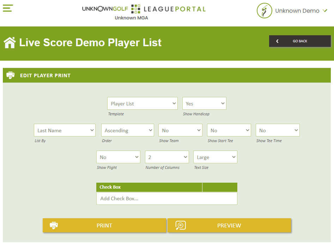The height and width of the screenshot is (244, 334).
Task: Open the Template dropdown showing Player List
Action: point(142,103)
